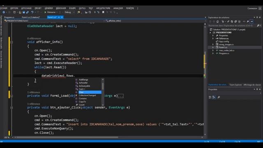This screenshot has width=263, height=148.
Task: Open the OUTILS menu
Action: (x=82, y=8)
